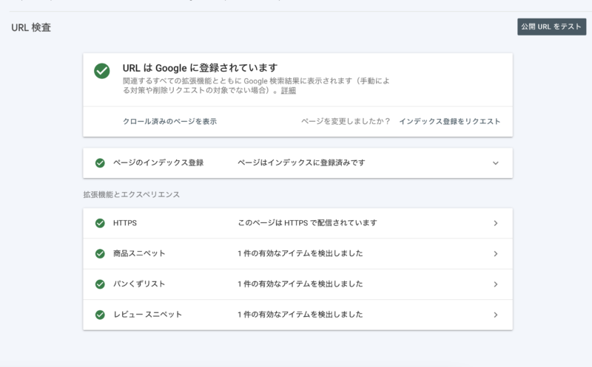Select the ページのインデックス登録 label
Screen dimensions: 592x367
pyautogui.click(x=158, y=162)
